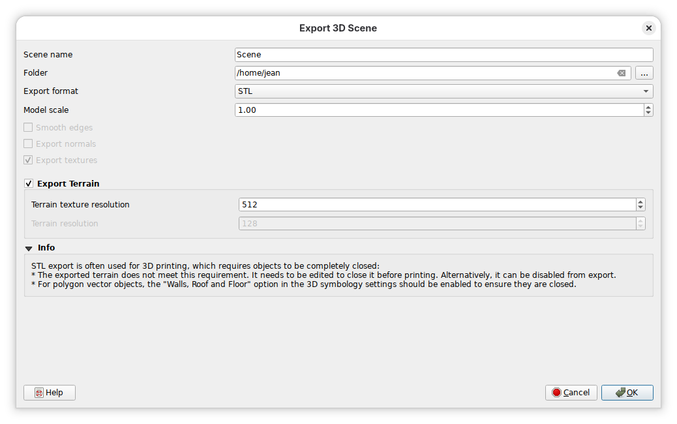Confirm export with the OK button
The height and width of the screenshot is (424, 677).
coord(627,393)
